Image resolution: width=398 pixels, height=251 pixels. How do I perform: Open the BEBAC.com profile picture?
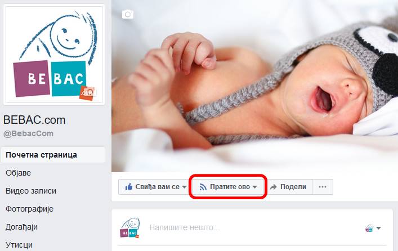point(54,55)
